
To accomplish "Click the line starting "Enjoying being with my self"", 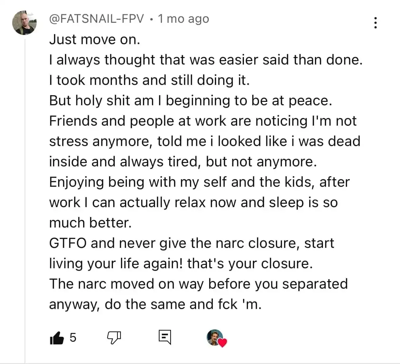I will click(x=199, y=182).
